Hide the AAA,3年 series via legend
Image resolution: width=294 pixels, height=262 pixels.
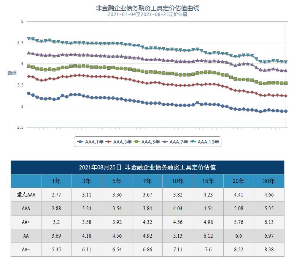pos(116,142)
